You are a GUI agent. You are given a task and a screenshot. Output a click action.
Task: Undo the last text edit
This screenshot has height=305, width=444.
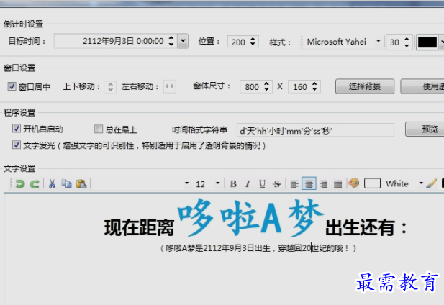coord(20,184)
